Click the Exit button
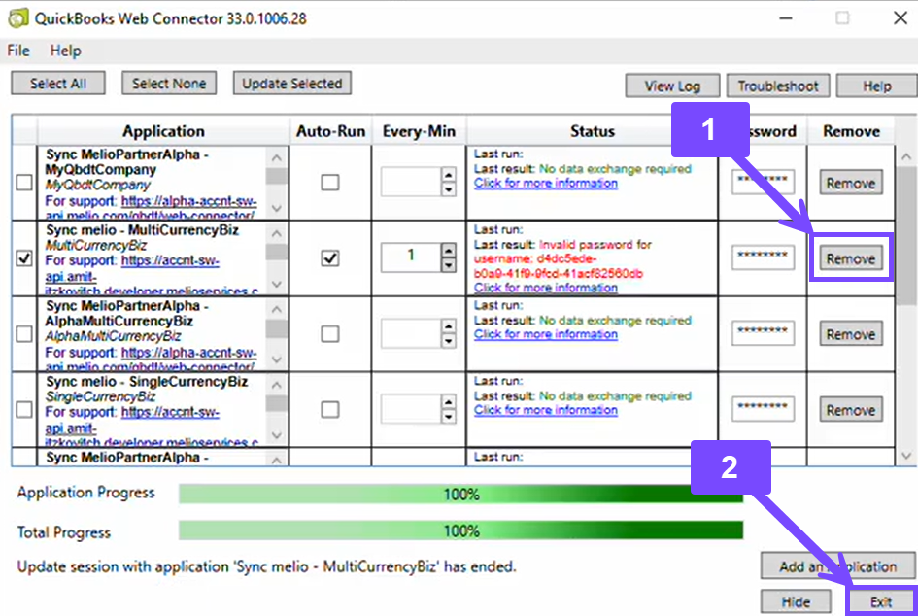 pyautogui.click(x=881, y=601)
